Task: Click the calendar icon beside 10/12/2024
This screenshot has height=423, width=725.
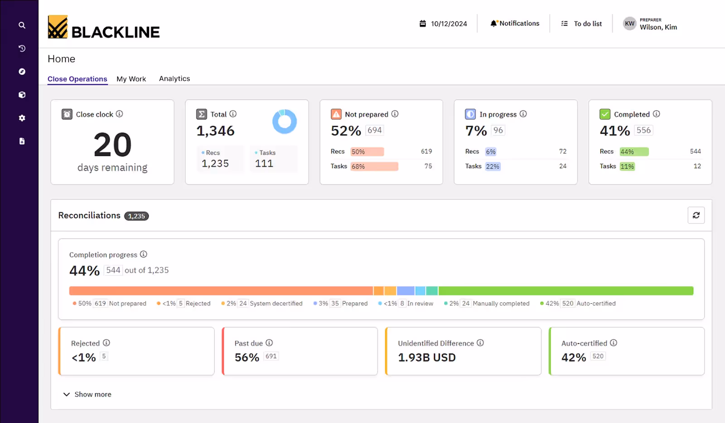Action: [423, 23]
